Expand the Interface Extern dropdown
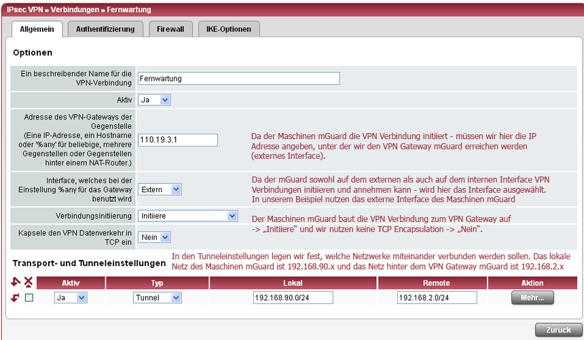 point(160,189)
